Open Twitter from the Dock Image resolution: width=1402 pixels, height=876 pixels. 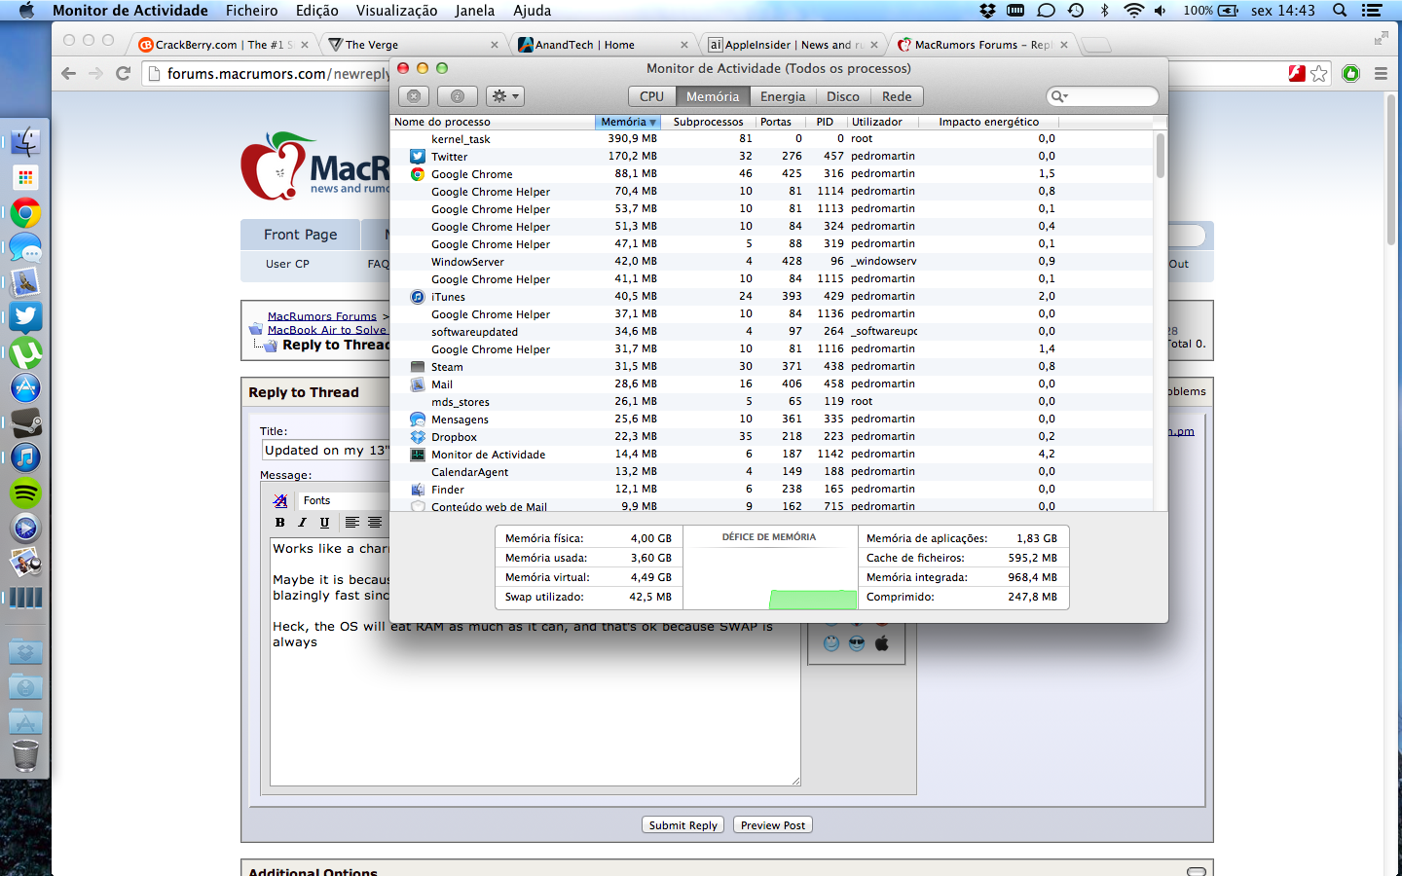tap(25, 317)
